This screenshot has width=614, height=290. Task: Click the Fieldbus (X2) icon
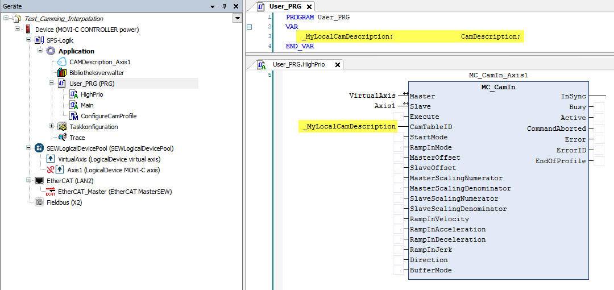(x=39, y=202)
